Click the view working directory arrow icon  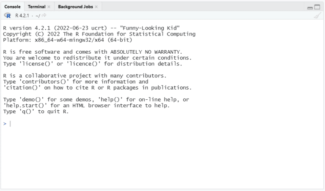coord(44,15)
